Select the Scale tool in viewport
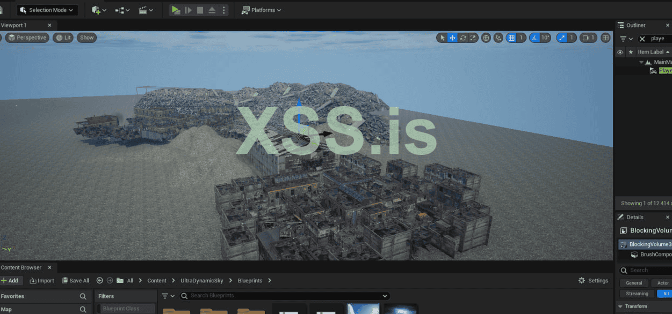This screenshot has width=672, height=314. pyautogui.click(x=473, y=38)
